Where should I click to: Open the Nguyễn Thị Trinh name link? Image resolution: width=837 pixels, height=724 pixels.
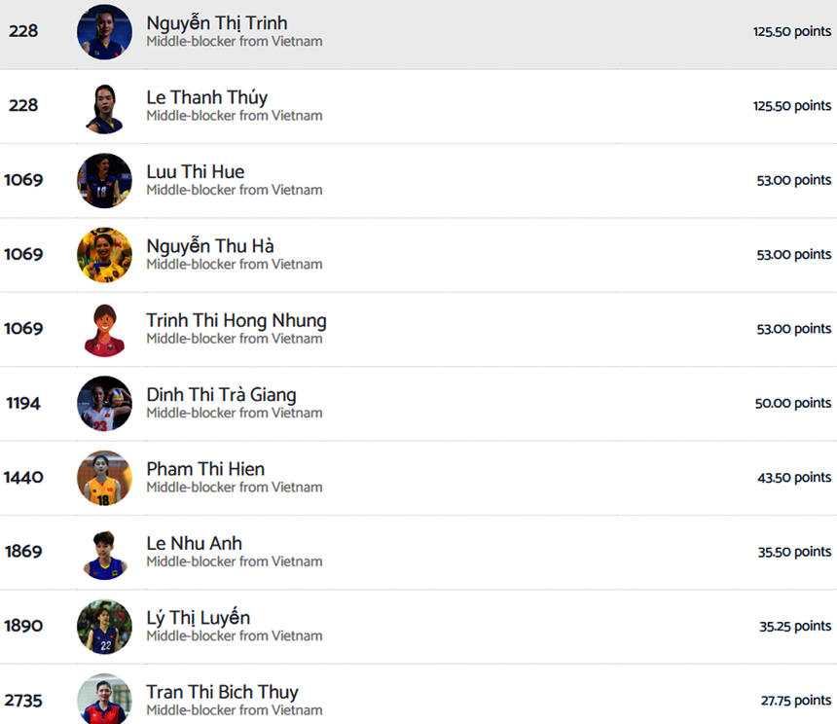coord(217,22)
